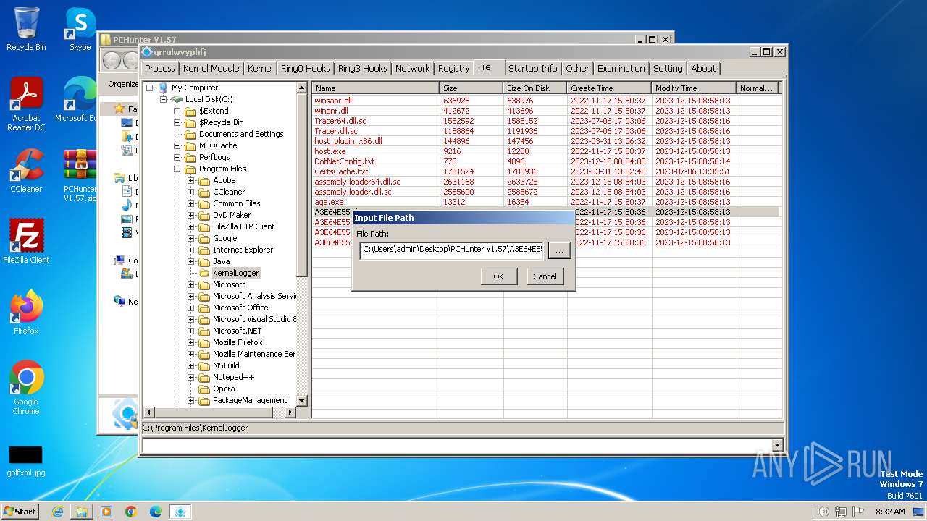Select the aga.exe file row
The height and width of the screenshot is (521, 927).
pos(546,202)
